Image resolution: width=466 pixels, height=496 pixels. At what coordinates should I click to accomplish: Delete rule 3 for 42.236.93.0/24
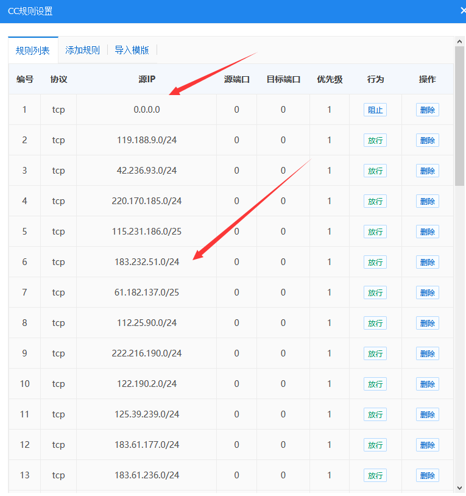click(x=428, y=171)
